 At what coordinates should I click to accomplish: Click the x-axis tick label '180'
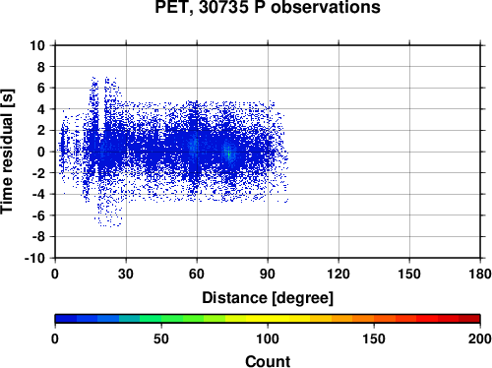tap(480, 274)
